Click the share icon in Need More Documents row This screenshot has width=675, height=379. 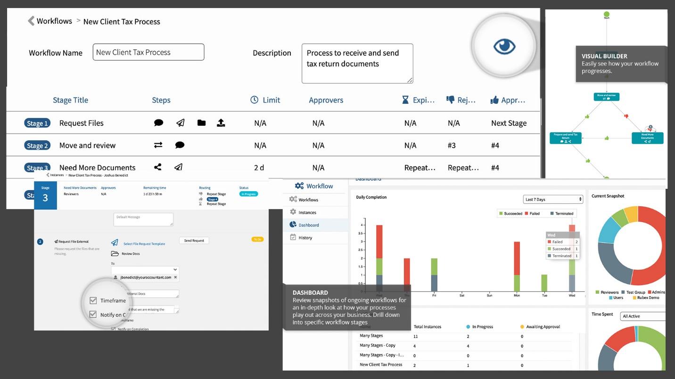tap(158, 167)
